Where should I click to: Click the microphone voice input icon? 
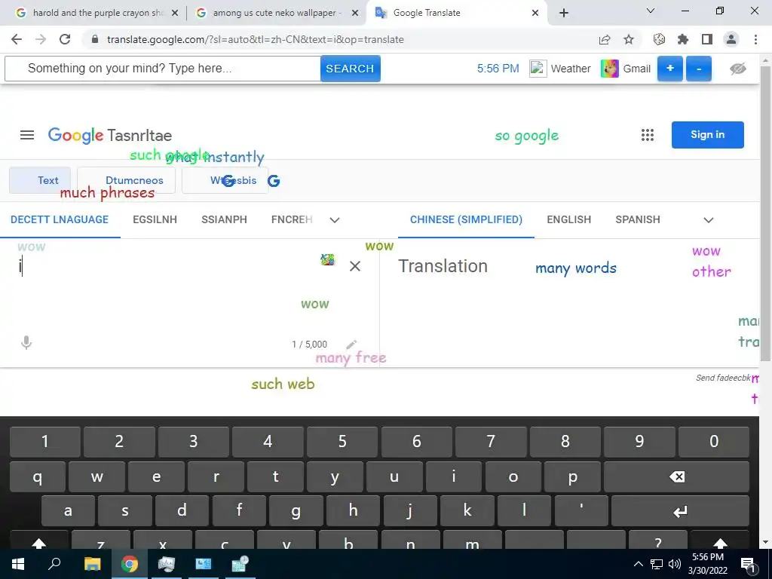click(26, 343)
